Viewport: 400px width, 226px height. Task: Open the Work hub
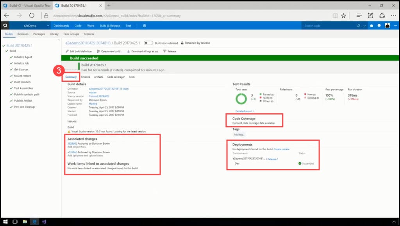tap(91, 26)
